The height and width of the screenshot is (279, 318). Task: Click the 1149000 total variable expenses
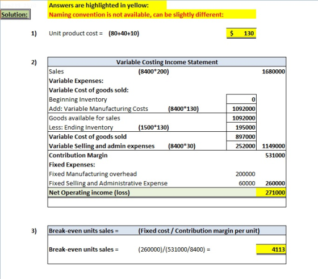pos(273,146)
